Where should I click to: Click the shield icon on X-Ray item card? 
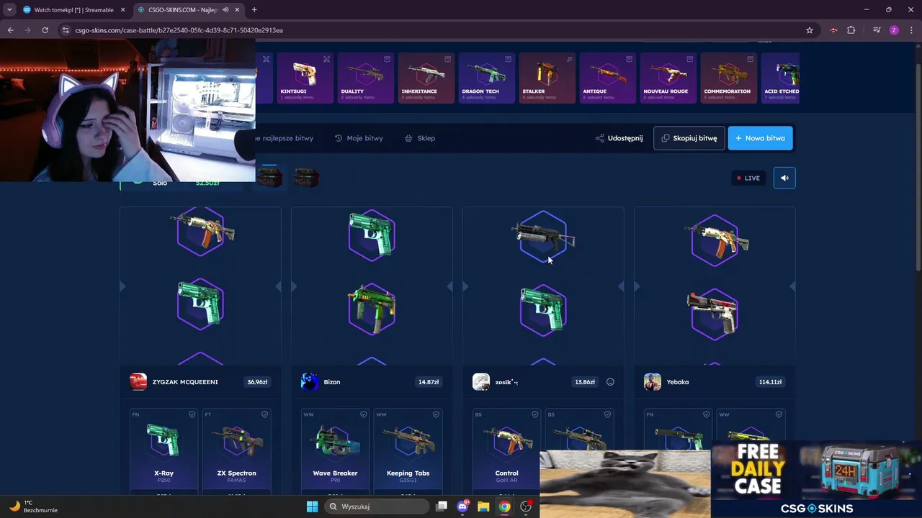(192, 414)
